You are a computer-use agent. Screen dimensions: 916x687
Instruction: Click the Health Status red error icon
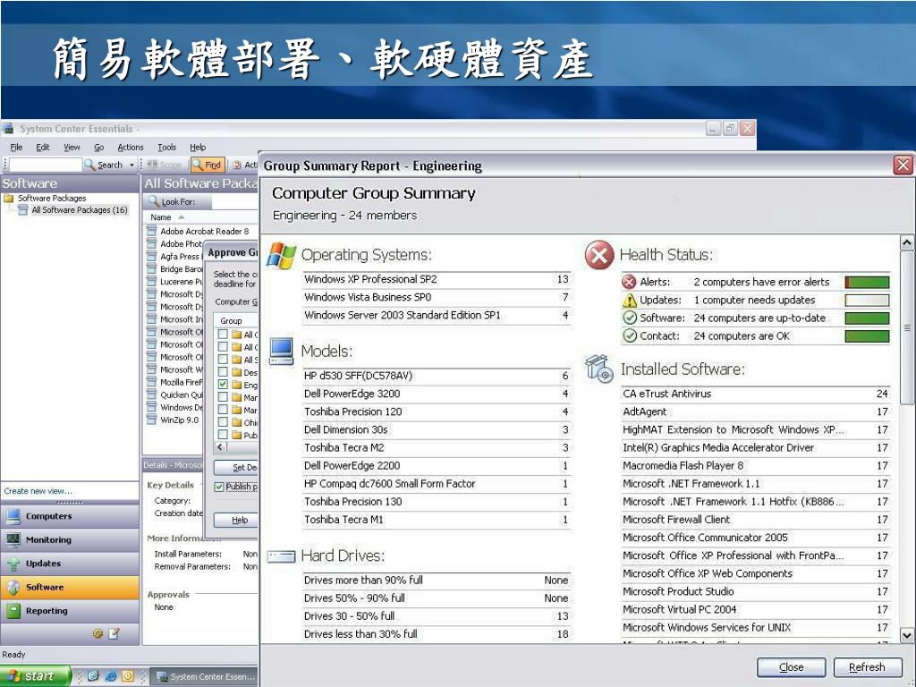tap(599, 255)
